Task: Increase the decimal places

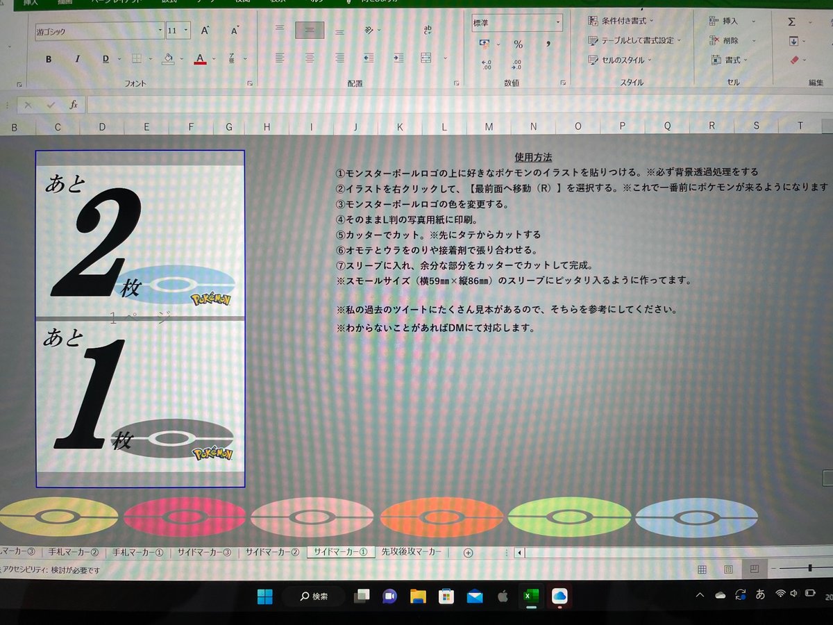Action: 487,65
